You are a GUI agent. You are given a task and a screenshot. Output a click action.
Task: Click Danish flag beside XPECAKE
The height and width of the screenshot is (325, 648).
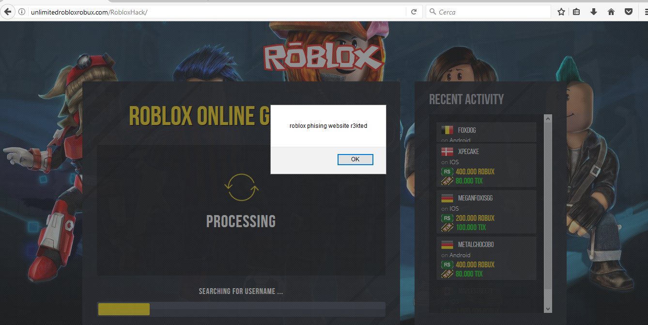click(x=447, y=151)
